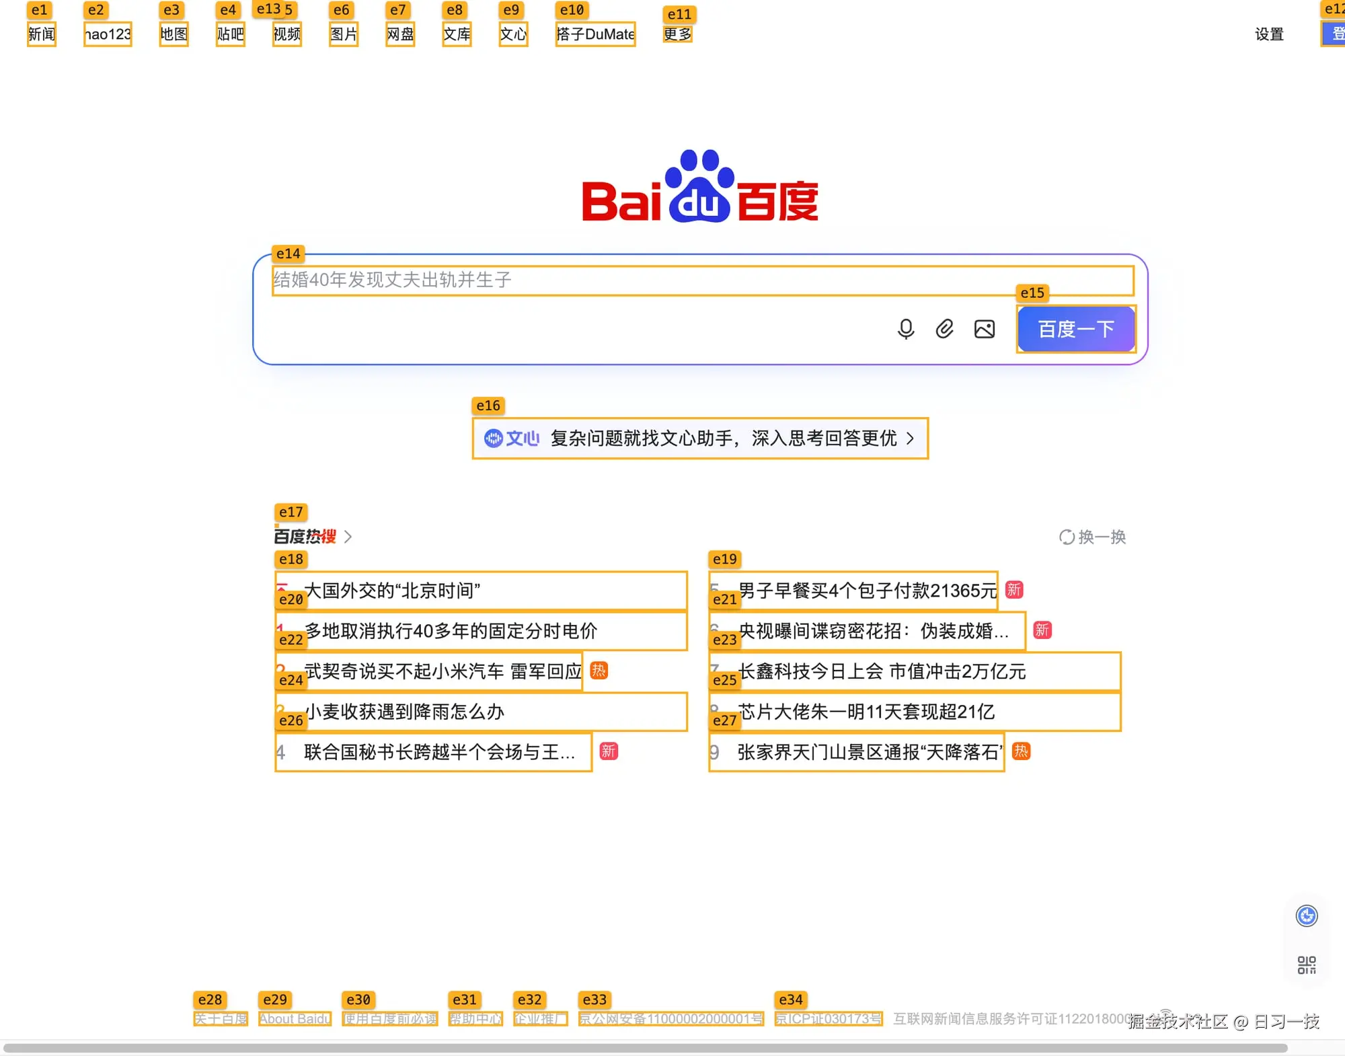Click the horizontal scrollbar at bottom

tap(646, 1048)
